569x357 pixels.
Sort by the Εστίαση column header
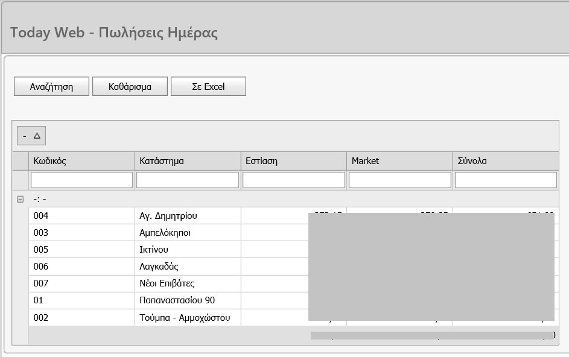pyautogui.click(x=294, y=161)
